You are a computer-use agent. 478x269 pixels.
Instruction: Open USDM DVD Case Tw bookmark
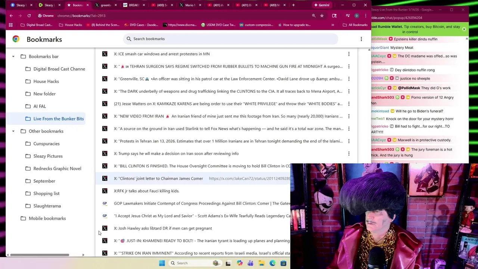point(218,25)
